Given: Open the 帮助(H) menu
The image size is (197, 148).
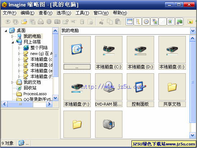Looking at the screenshot, I should [120, 13].
